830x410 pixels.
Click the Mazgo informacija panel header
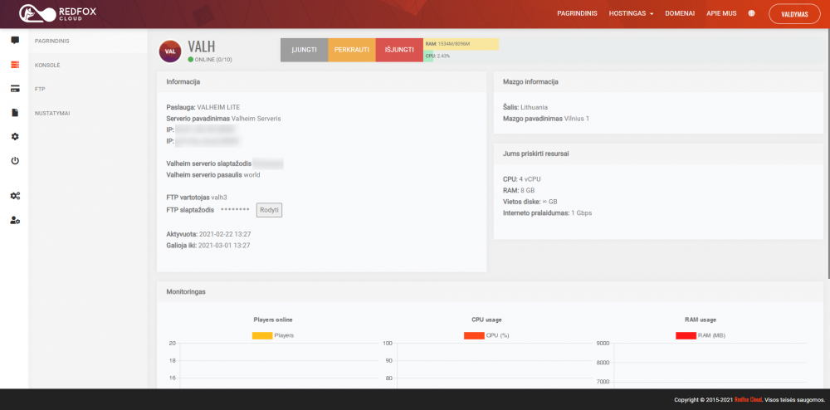(x=530, y=82)
